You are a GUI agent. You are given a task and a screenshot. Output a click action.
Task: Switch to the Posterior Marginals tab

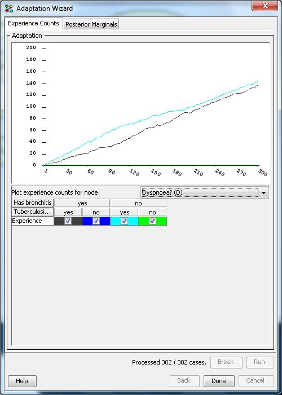[x=91, y=24]
